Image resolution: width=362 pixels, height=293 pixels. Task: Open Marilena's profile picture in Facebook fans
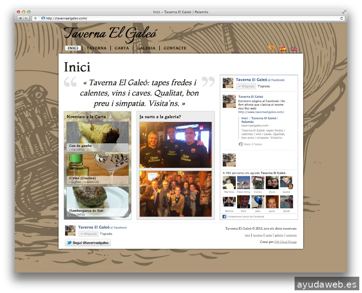[229, 183]
